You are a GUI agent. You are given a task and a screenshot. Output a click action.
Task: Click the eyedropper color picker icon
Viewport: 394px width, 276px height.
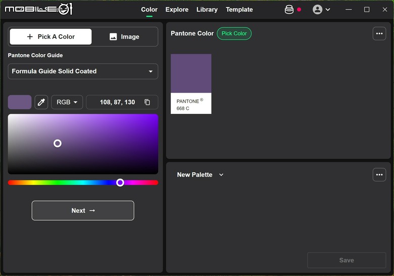coord(41,102)
